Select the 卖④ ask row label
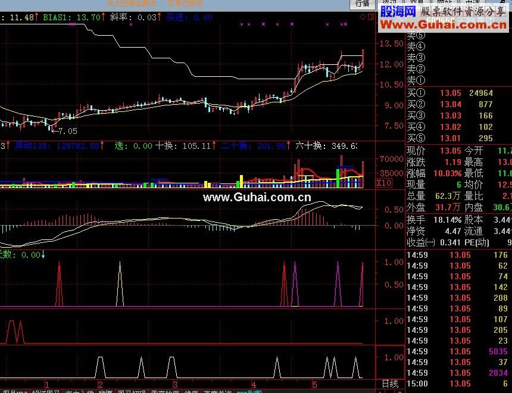The height and width of the screenshot is (393, 512). point(416,46)
